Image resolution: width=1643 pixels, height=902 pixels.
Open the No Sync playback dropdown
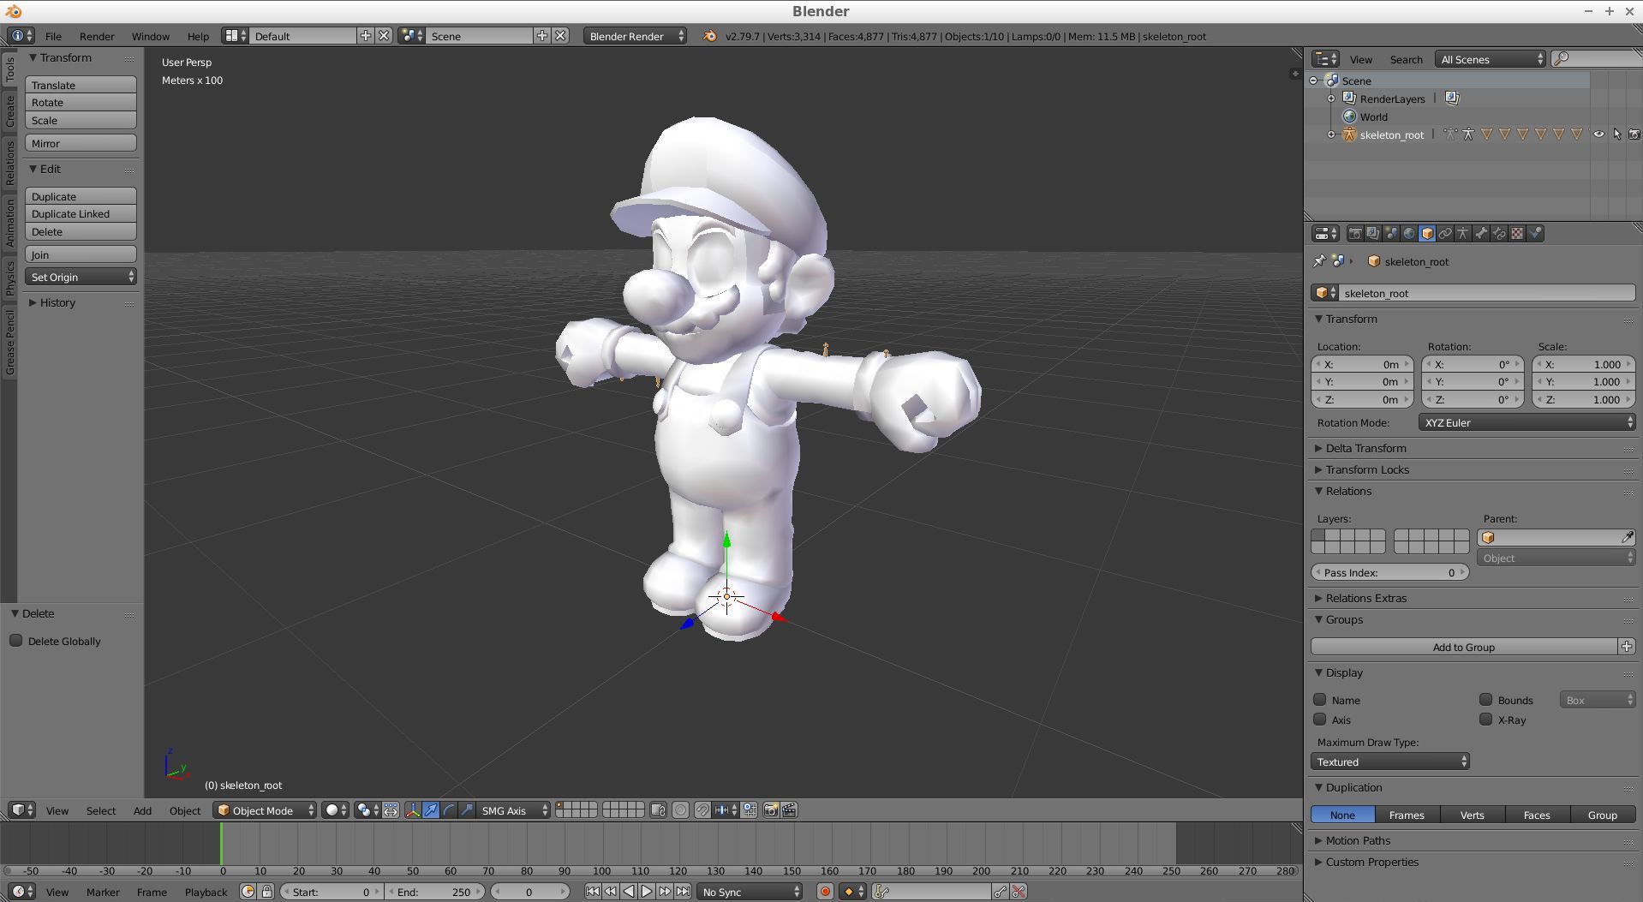[750, 892]
